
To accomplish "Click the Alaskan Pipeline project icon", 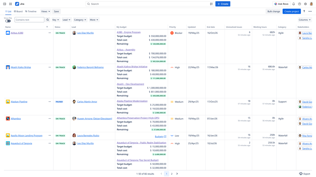I will 8,101.
